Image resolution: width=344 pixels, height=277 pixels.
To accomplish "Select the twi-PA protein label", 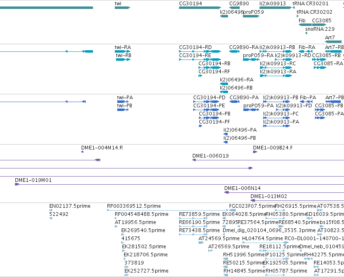I will (125, 98).
